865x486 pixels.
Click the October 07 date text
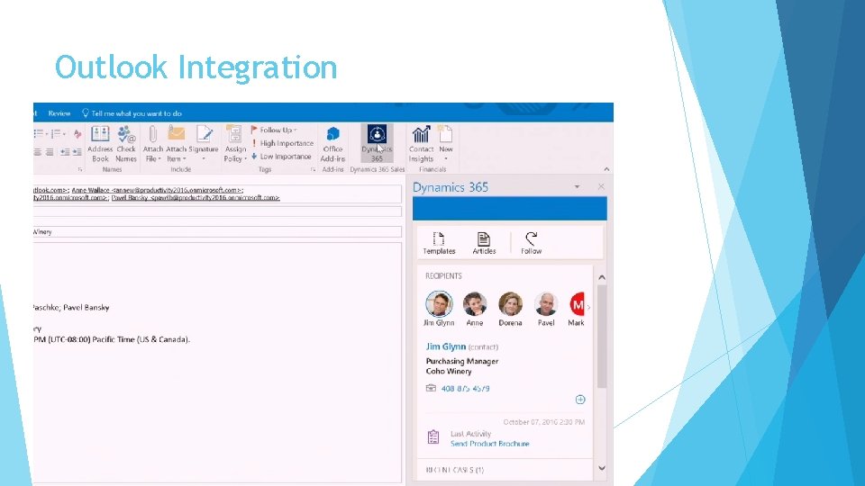[x=543, y=422]
